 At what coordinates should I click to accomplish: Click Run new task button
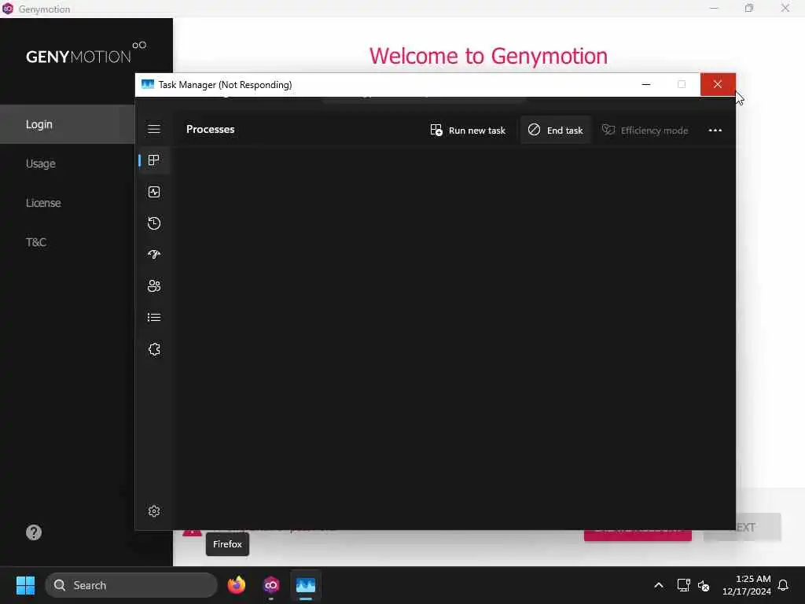[x=468, y=130]
